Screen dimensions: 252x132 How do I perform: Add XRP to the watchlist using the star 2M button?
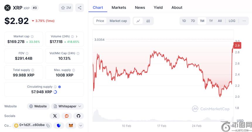[x=66, y=8]
